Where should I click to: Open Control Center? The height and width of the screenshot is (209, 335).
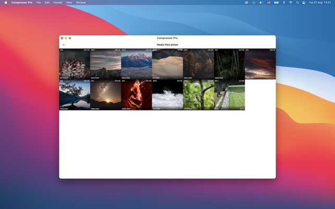(304, 3)
